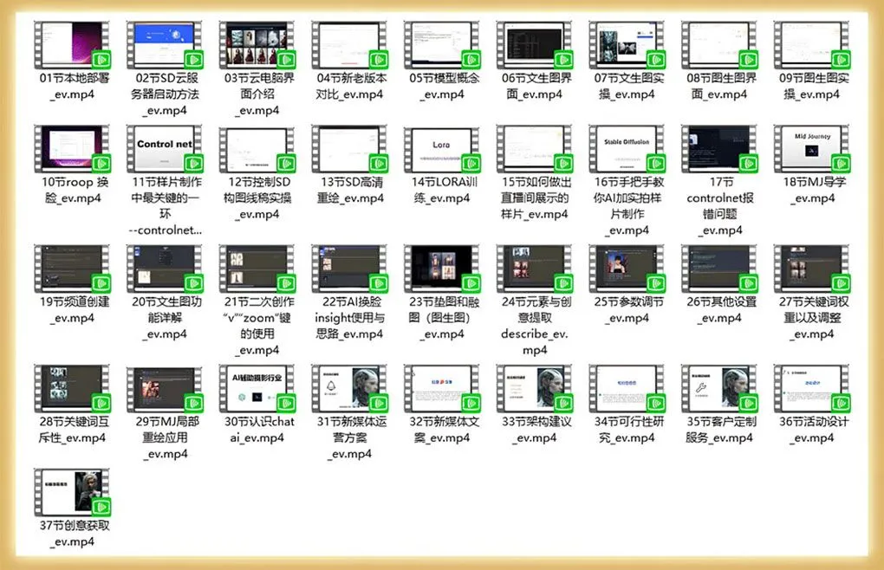884x570 pixels.
Task: Click the Control net video thumbnail
Action: point(165,148)
